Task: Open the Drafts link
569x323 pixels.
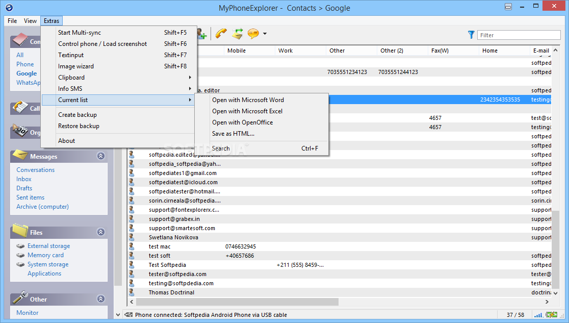Action: 24,188
